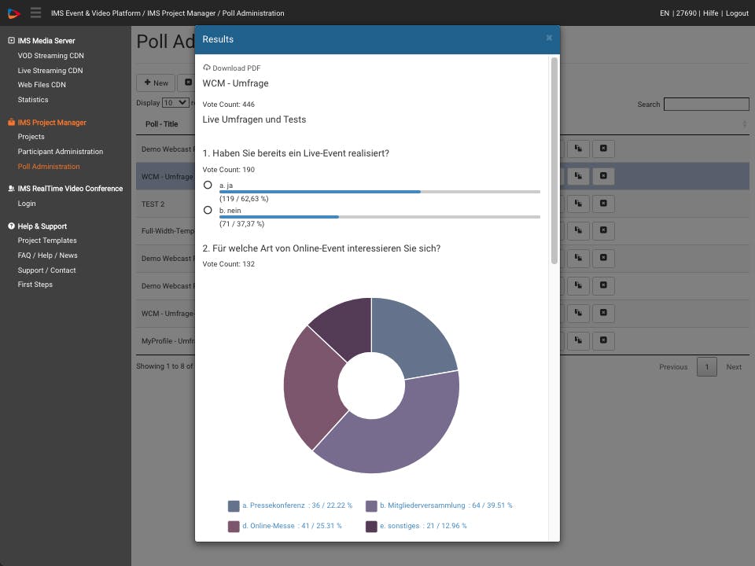Screen dimensions: 755x566
Task: Click the delete icon in Full-Width-Temp row
Action: [603, 230]
